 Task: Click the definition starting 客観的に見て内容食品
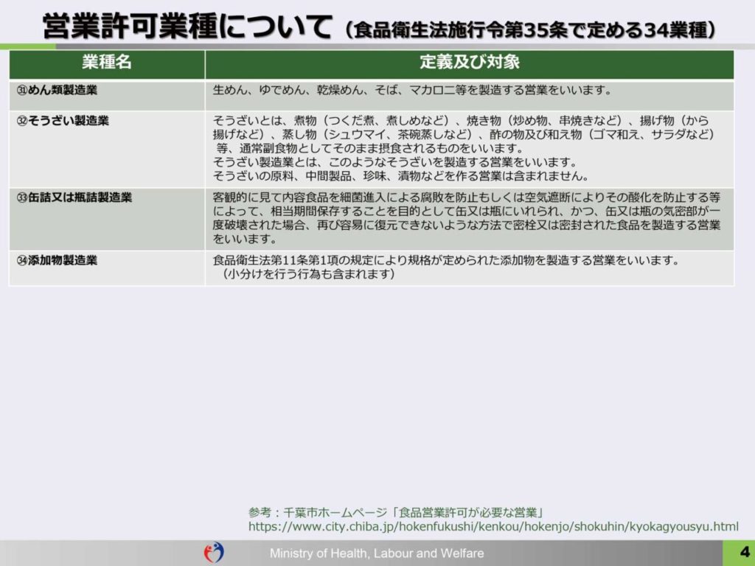[467, 218]
